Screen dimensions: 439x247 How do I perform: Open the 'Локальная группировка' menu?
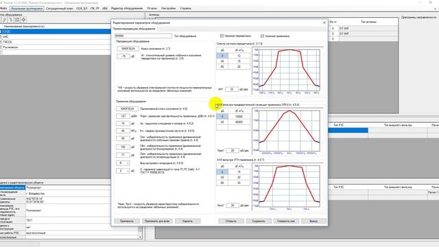(27, 8)
